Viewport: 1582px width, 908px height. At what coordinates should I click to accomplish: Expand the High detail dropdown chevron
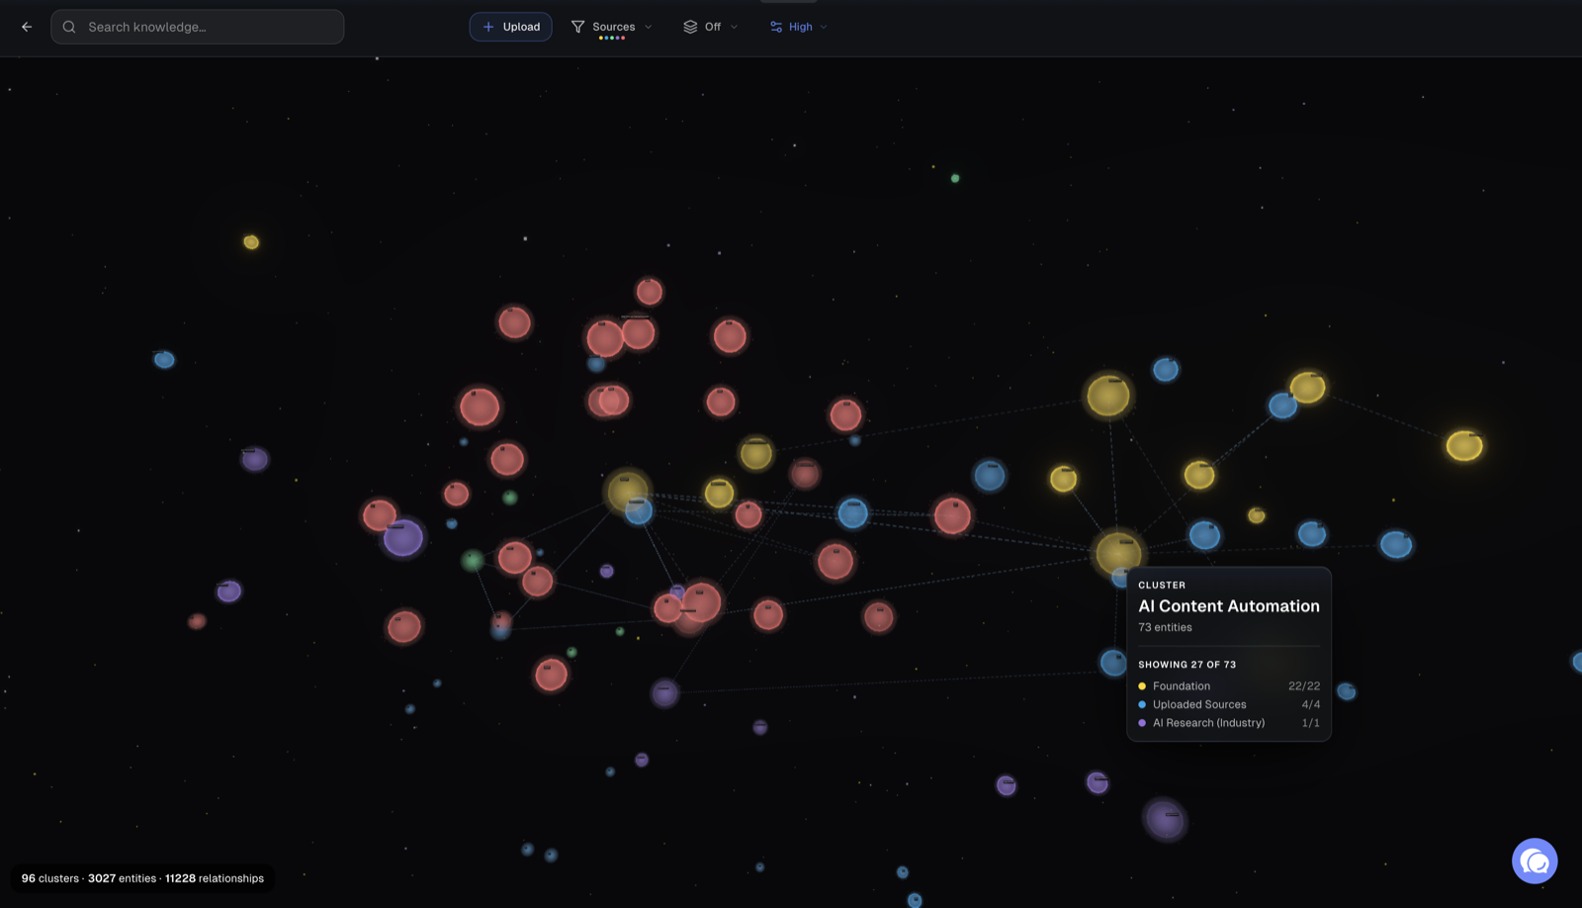coord(824,27)
